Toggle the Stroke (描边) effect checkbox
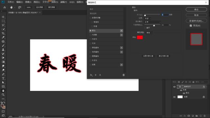This screenshot has width=210, height=118. pos(90,31)
